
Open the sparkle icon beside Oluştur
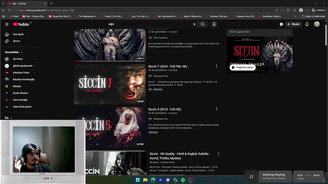pos(281,24)
